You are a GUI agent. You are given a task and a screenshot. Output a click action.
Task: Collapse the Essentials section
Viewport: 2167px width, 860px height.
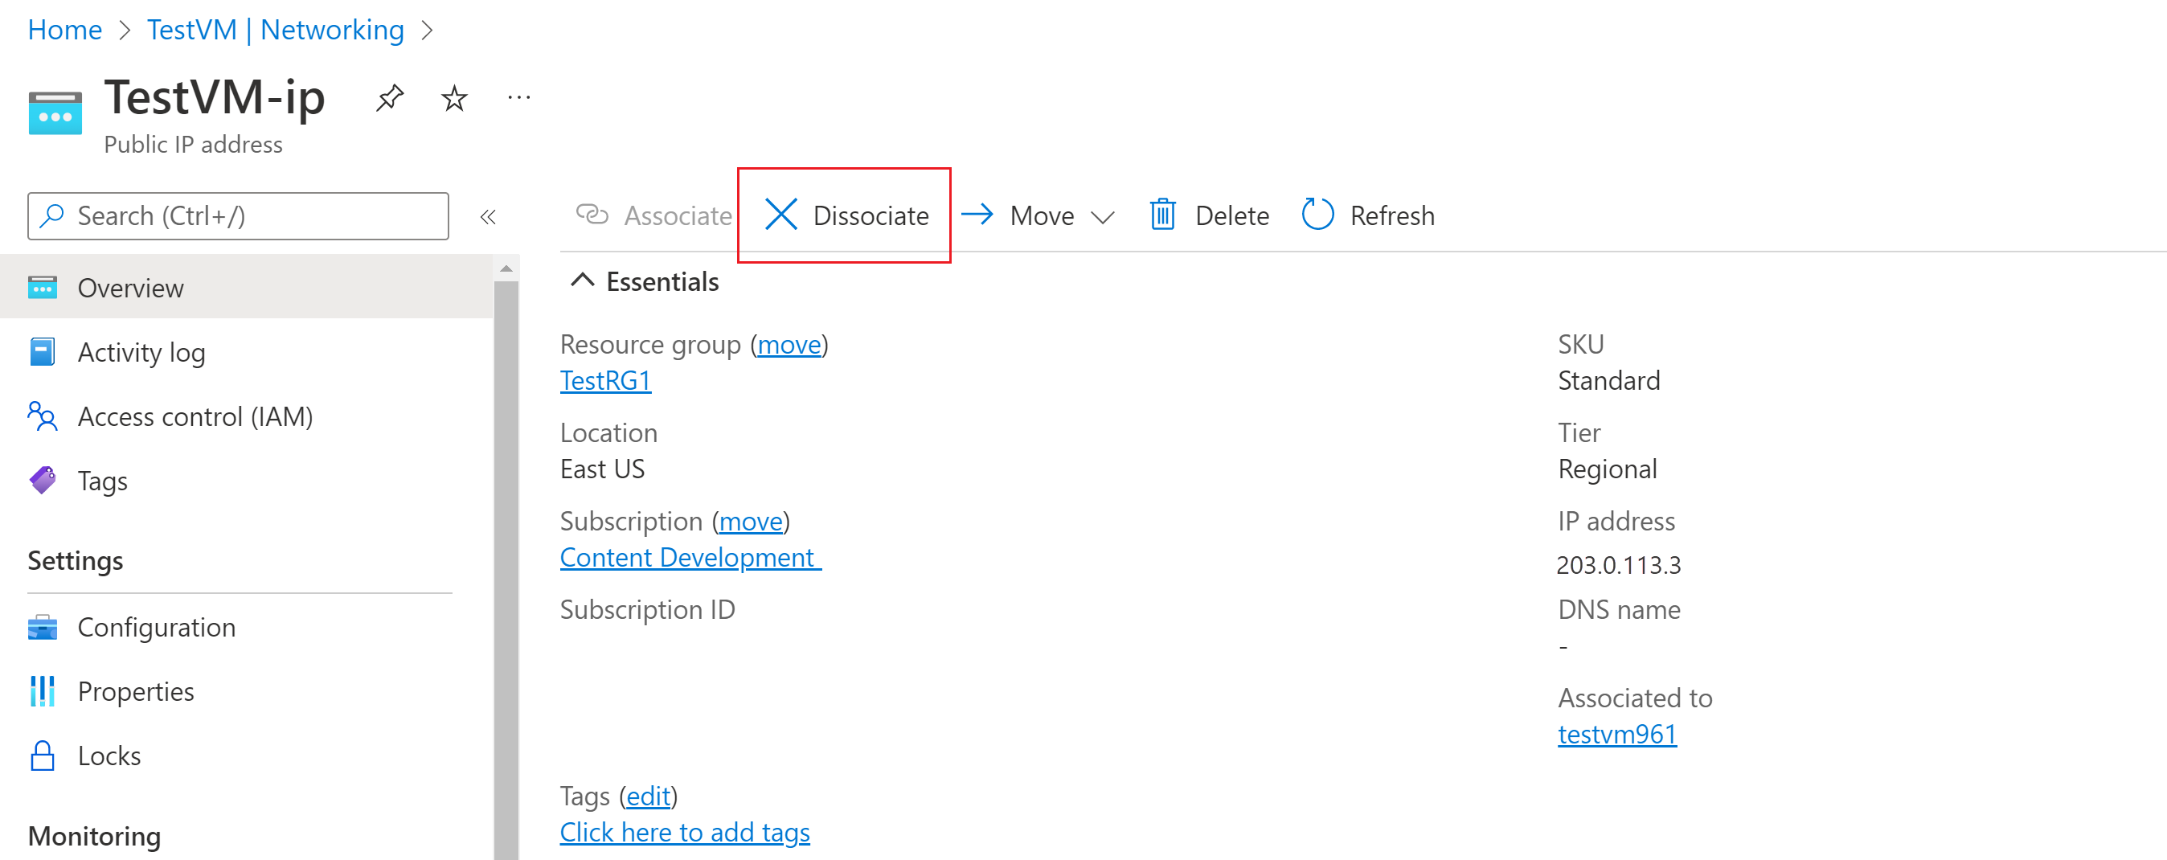click(x=582, y=281)
